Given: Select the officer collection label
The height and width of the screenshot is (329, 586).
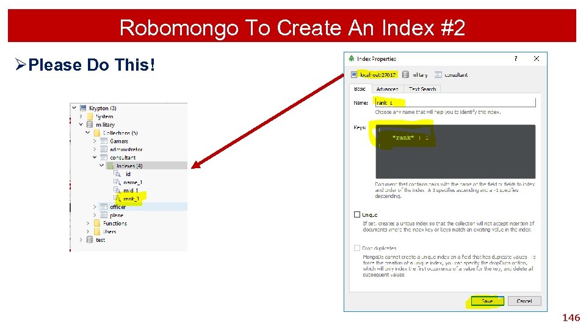Looking at the screenshot, I should tap(118, 207).
